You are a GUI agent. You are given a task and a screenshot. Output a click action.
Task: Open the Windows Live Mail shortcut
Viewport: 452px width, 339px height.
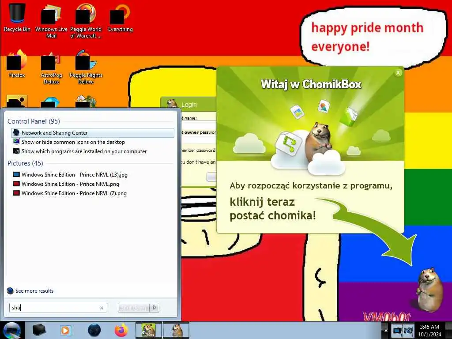coord(51,21)
